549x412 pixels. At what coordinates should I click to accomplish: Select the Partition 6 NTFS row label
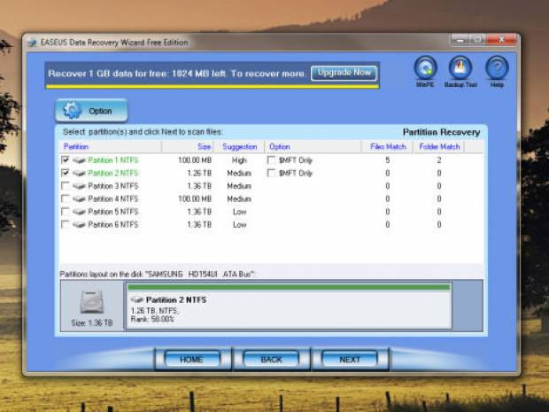pyautogui.click(x=113, y=224)
